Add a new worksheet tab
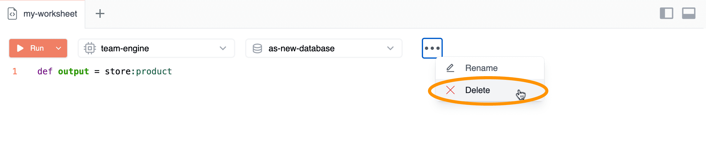The height and width of the screenshot is (160, 706). pyautogui.click(x=100, y=14)
